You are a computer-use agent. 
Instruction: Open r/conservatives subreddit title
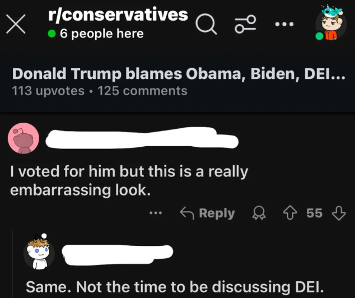(x=118, y=15)
